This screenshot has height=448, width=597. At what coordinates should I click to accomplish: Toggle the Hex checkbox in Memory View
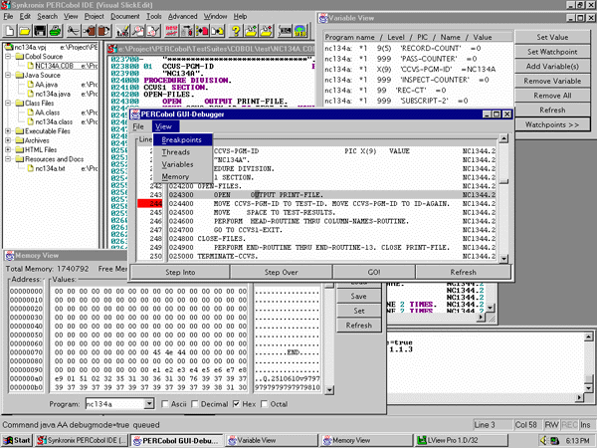(237, 404)
